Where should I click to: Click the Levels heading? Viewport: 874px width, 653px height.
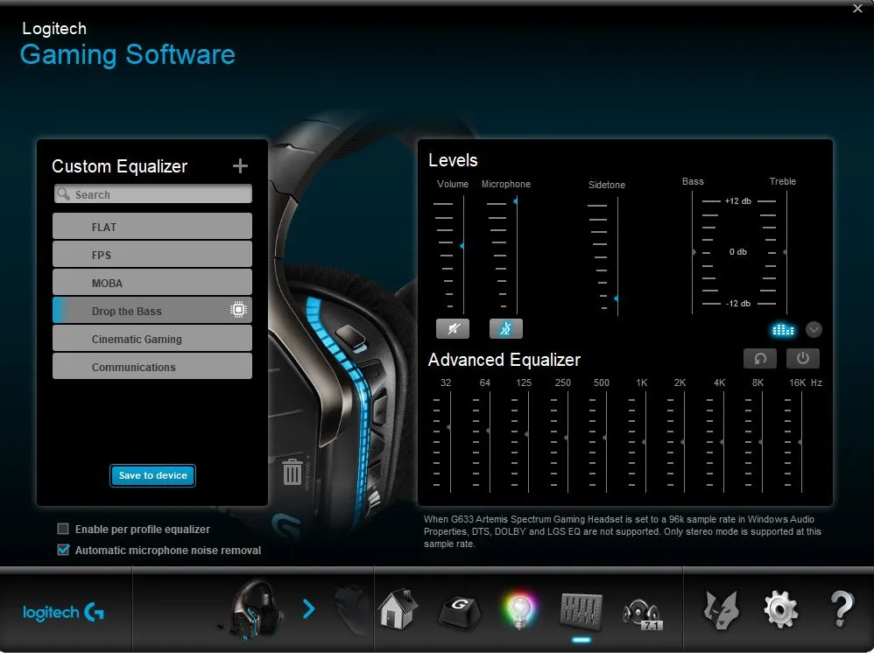pyautogui.click(x=453, y=160)
